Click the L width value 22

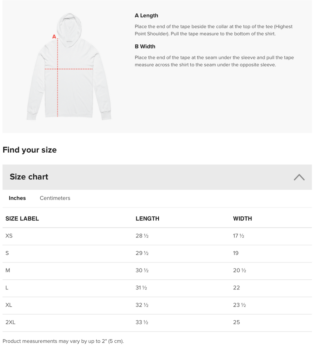point(236,288)
